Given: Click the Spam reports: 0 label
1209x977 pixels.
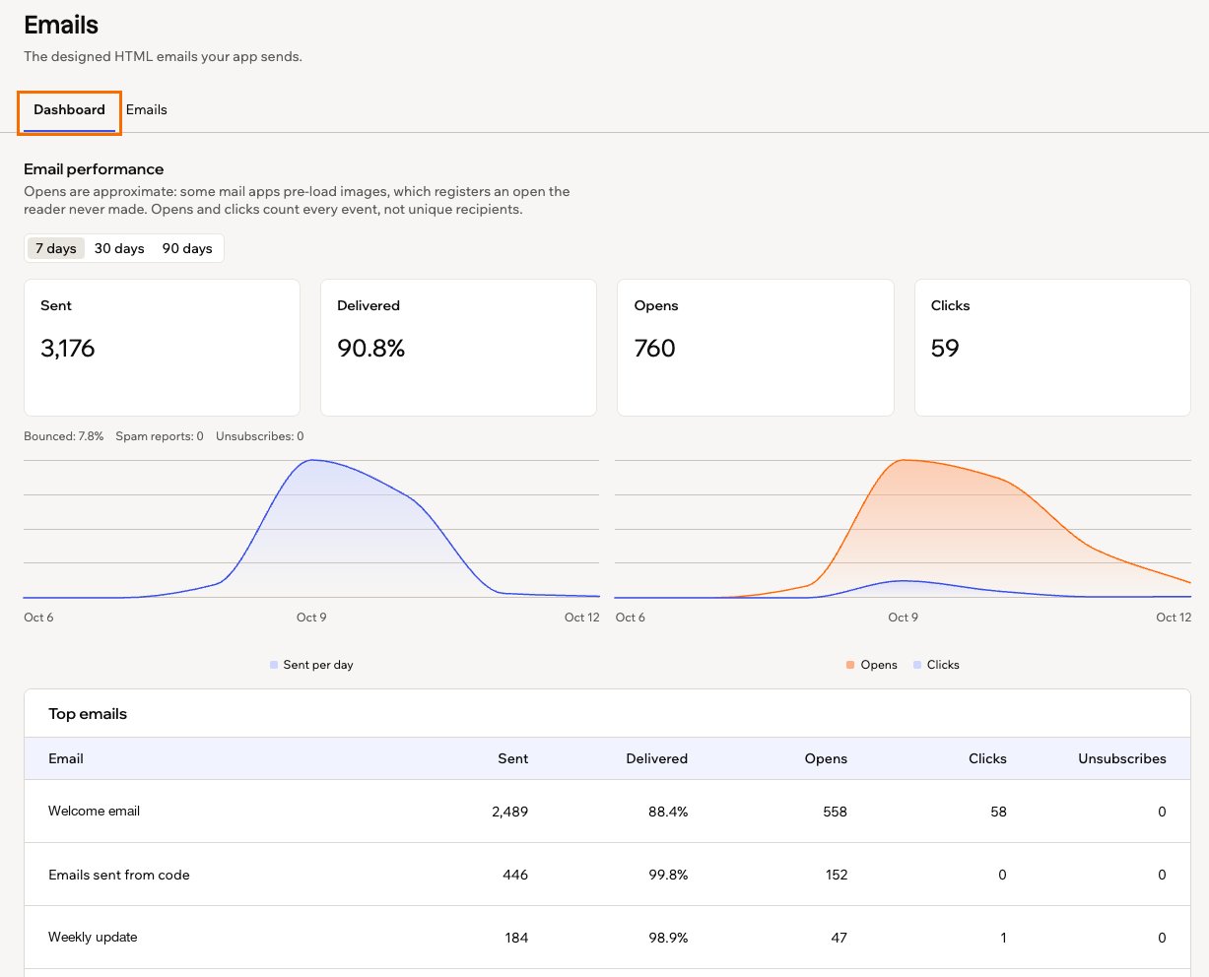Looking at the screenshot, I should pos(160,436).
